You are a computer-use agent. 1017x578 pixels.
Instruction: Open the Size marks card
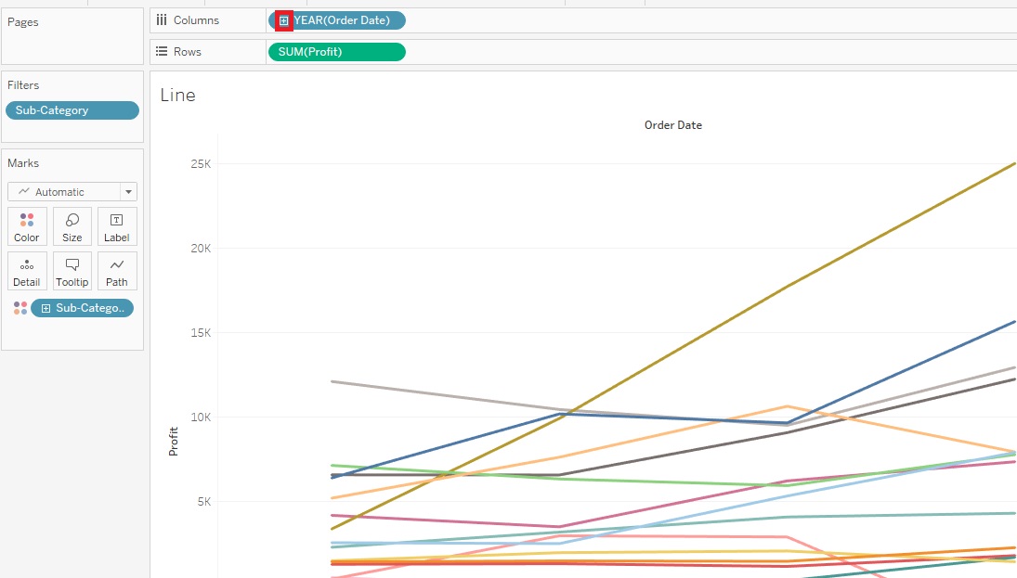[72, 226]
